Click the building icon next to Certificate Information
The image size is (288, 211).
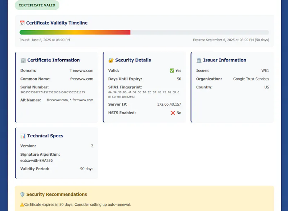(x=23, y=60)
